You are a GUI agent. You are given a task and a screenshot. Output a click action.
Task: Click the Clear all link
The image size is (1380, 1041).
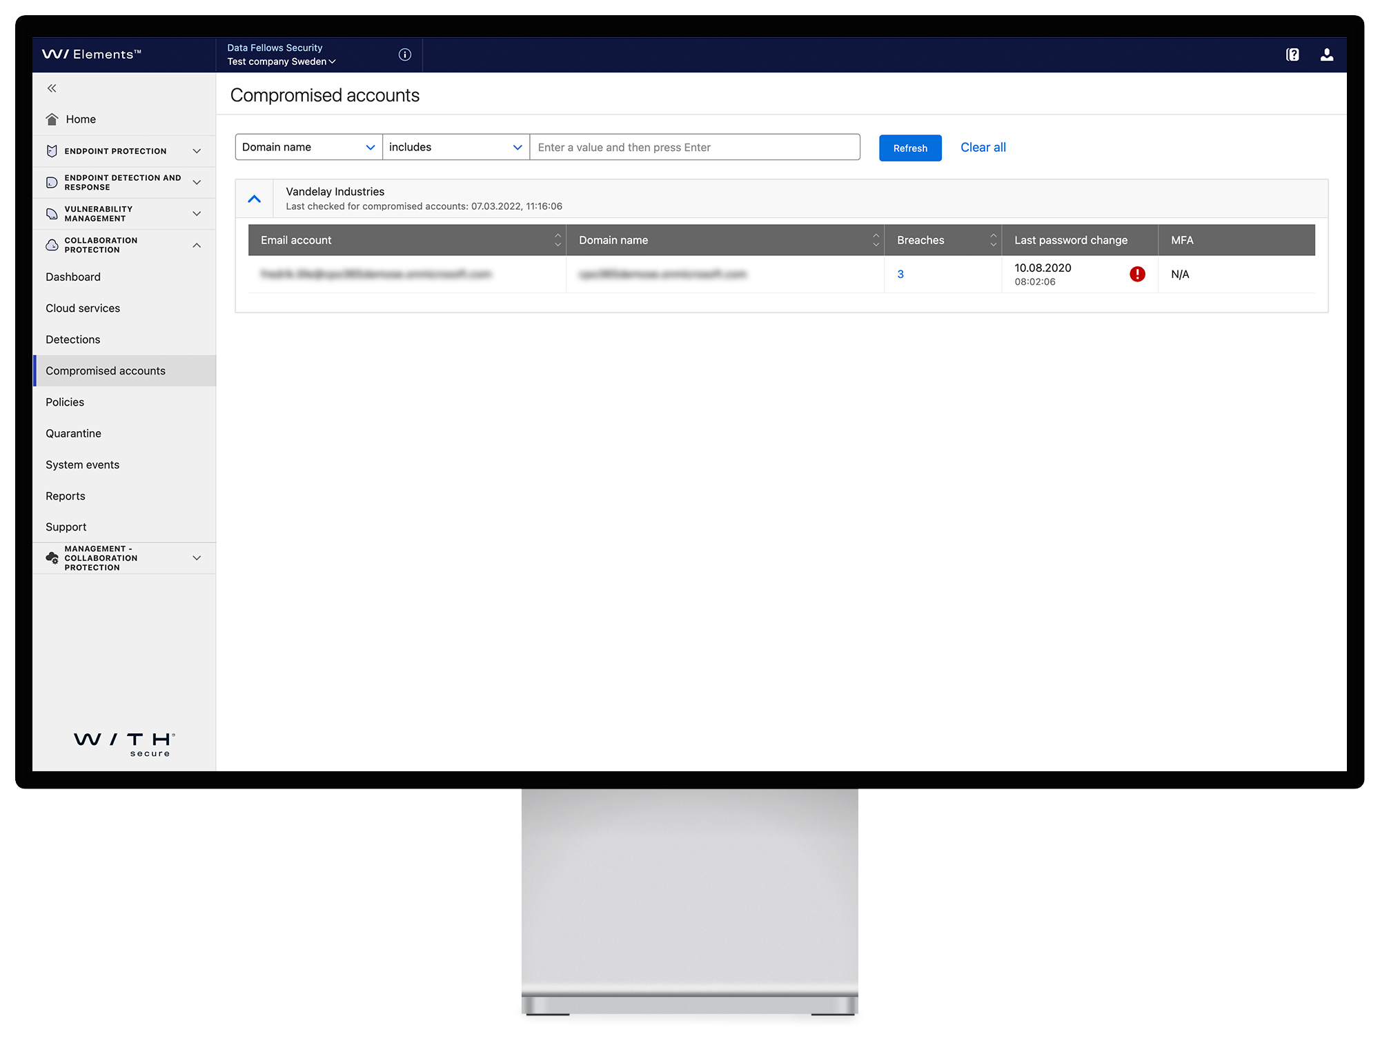pos(983,147)
